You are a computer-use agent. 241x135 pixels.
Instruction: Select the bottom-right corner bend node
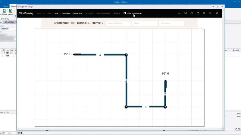click(165, 107)
